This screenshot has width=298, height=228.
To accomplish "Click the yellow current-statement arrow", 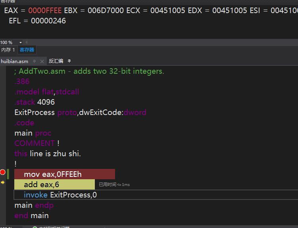I will tap(3, 182).
